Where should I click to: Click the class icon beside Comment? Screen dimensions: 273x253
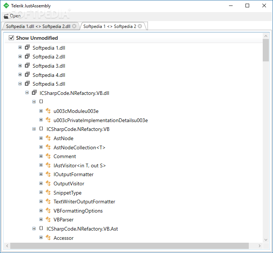click(x=48, y=156)
